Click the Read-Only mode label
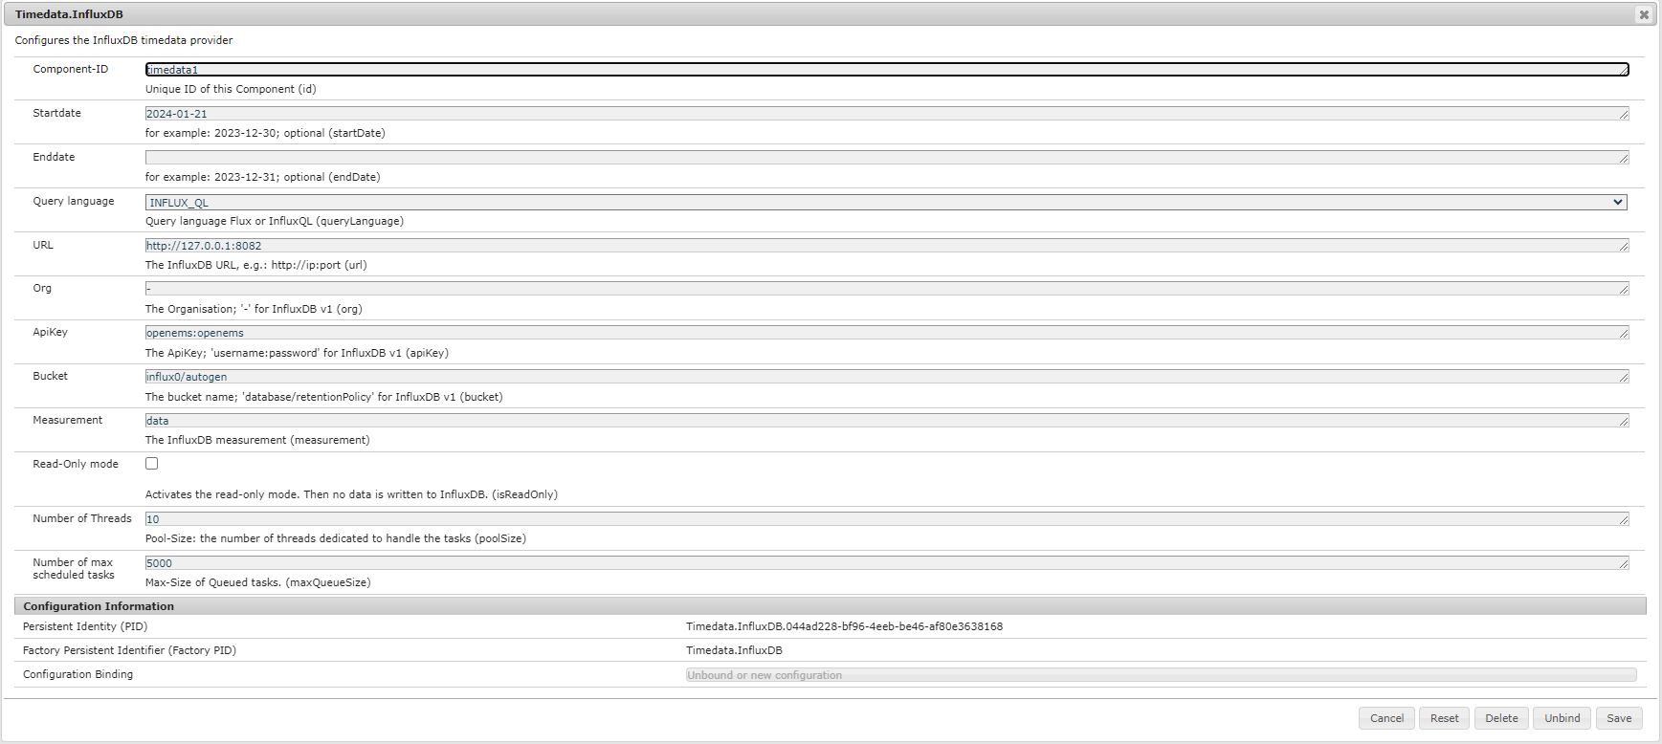Screen dimensions: 1662x744 tap(76, 464)
